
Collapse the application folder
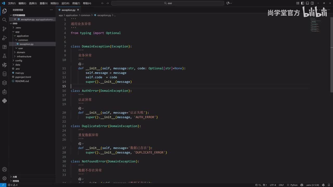coord(32,36)
